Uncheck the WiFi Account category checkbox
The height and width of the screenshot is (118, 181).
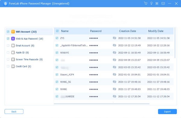[8, 32]
